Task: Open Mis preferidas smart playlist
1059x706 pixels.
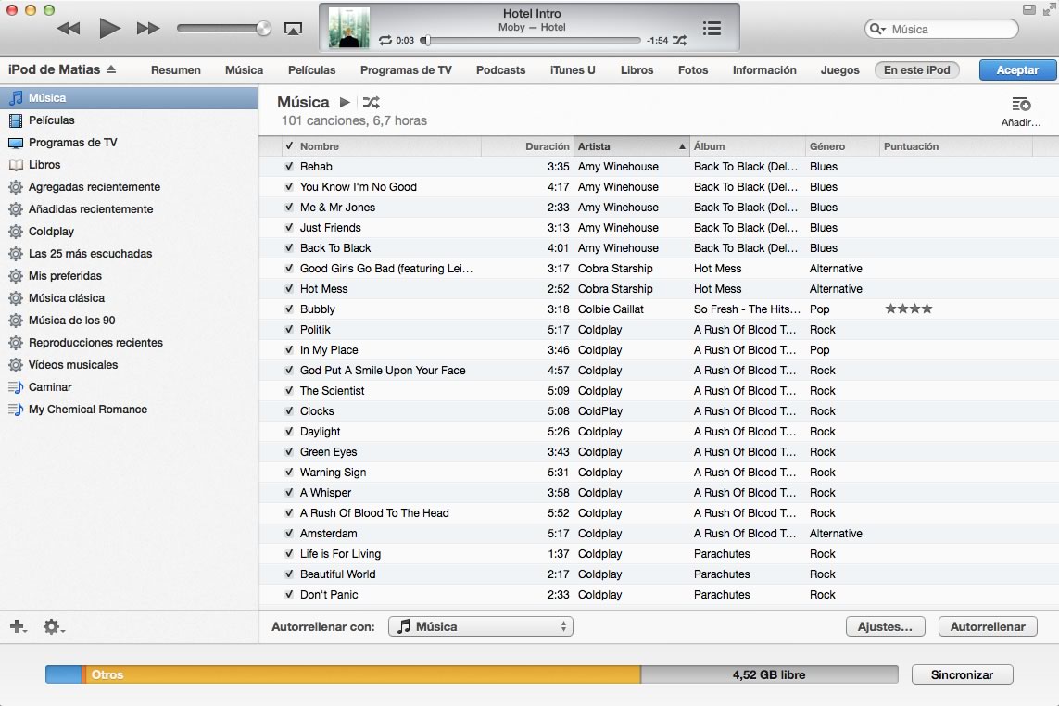Action: (x=129, y=276)
